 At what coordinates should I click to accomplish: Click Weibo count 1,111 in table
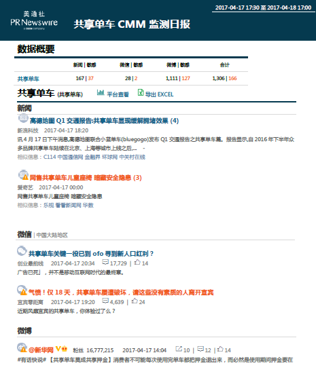point(172,78)
